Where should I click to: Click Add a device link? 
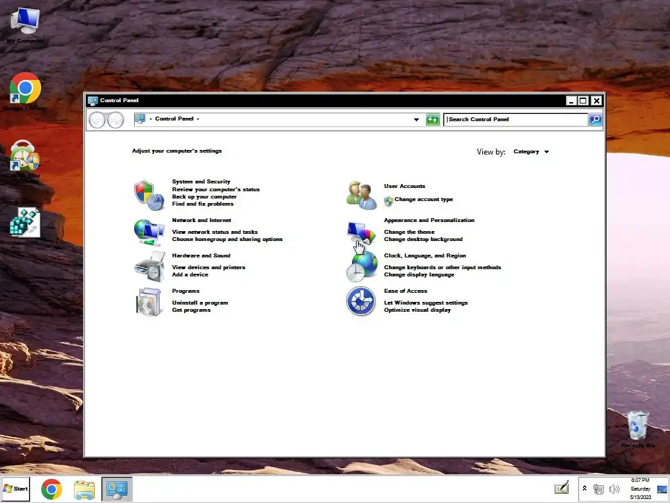coord(190,274)
